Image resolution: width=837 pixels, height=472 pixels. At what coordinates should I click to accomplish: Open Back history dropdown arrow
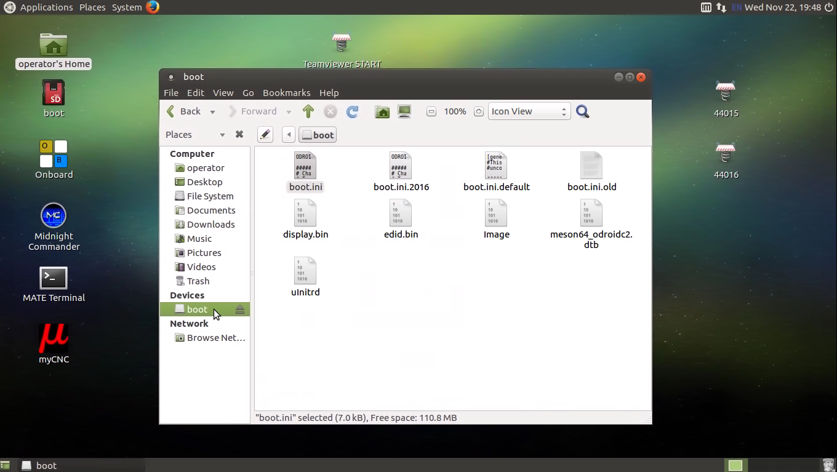click(x=212, y=112)
